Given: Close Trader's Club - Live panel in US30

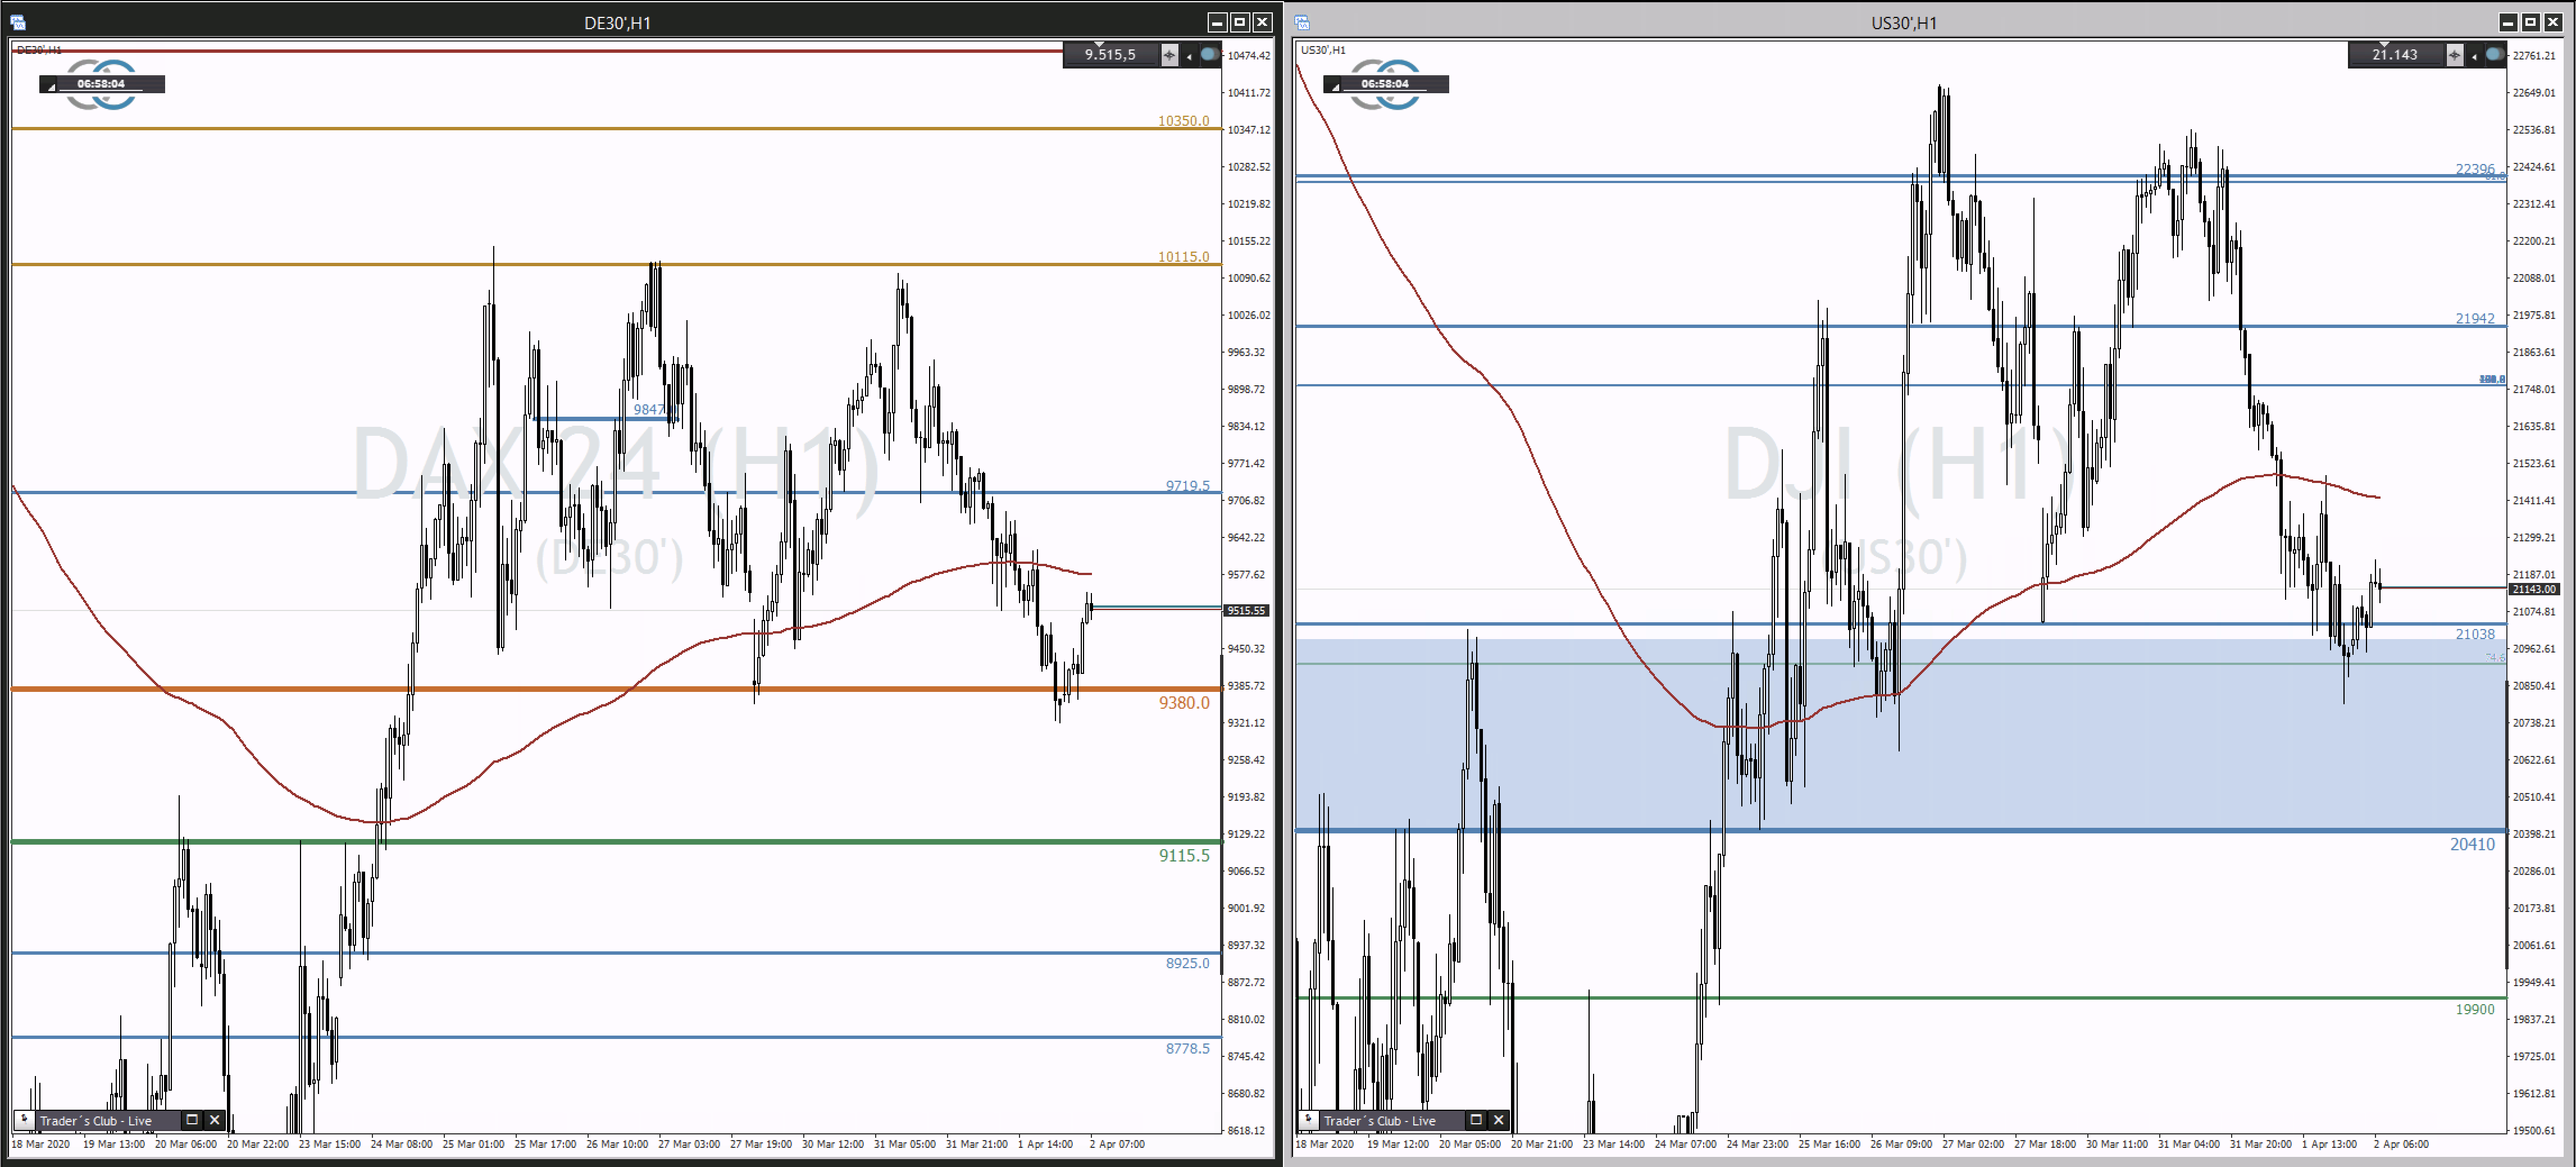Looking at the screenshot, I should 1498,1120.
